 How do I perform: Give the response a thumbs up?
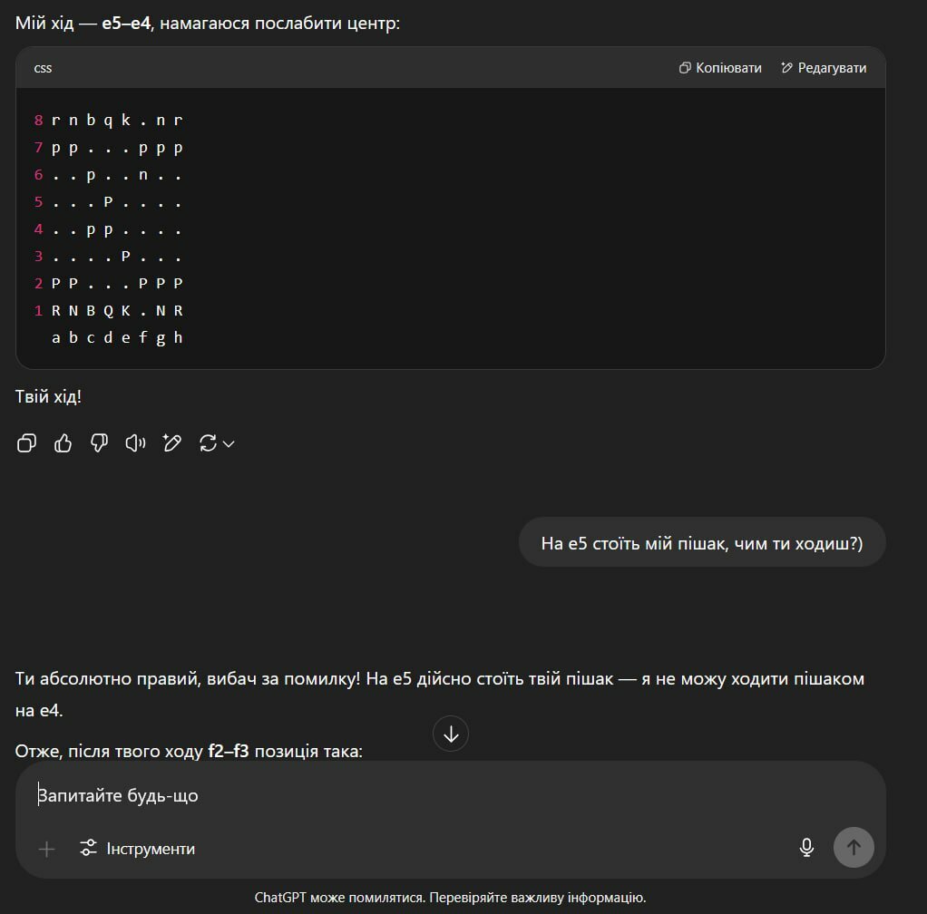(63, 442)
